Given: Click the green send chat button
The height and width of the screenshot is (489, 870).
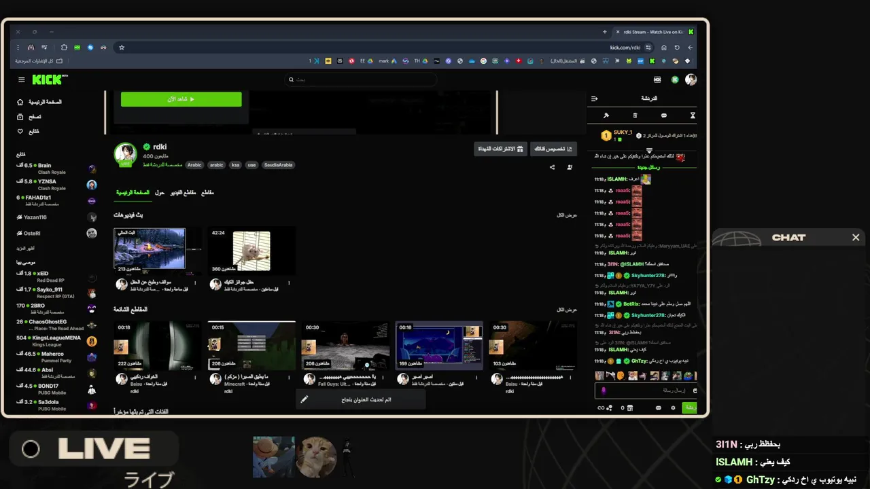Looking at the screenshot, I should point(690,407).
